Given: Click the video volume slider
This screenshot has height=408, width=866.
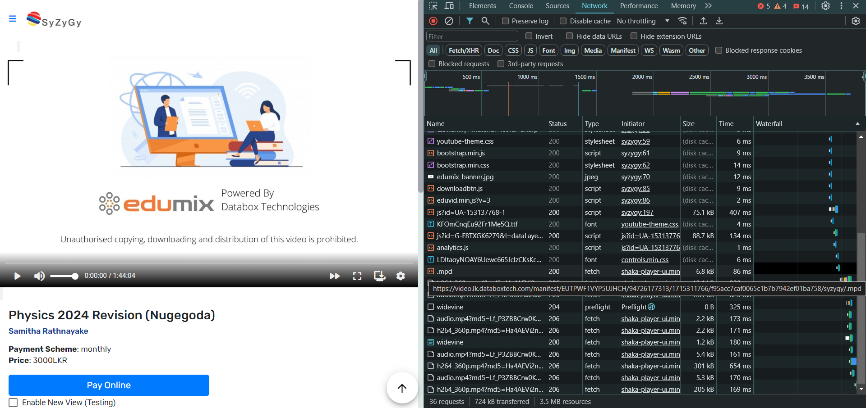Looking at the screenshot, I should coord(64,276).
